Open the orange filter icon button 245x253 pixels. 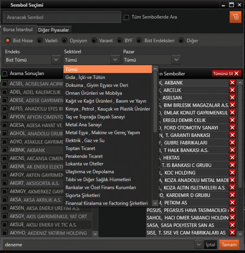pyautogui.click(x=235, y=17)
